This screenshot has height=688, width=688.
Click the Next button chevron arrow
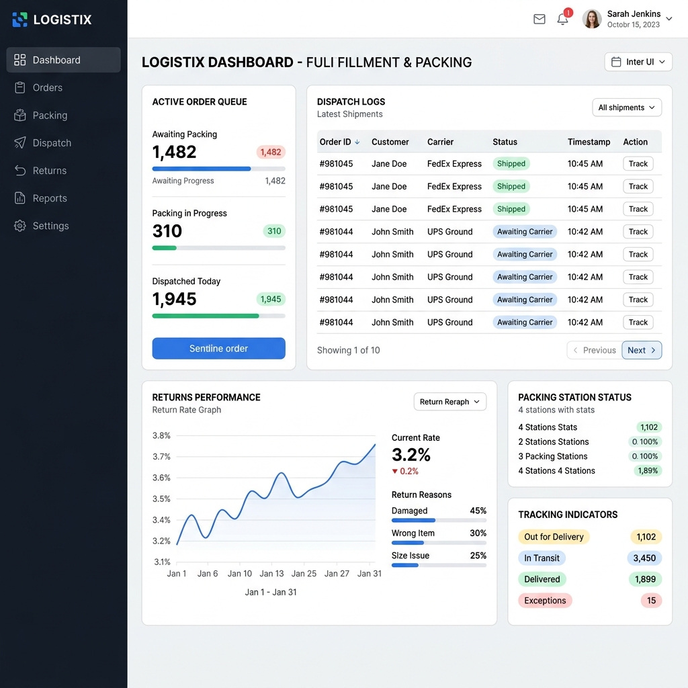click(653, 350)
